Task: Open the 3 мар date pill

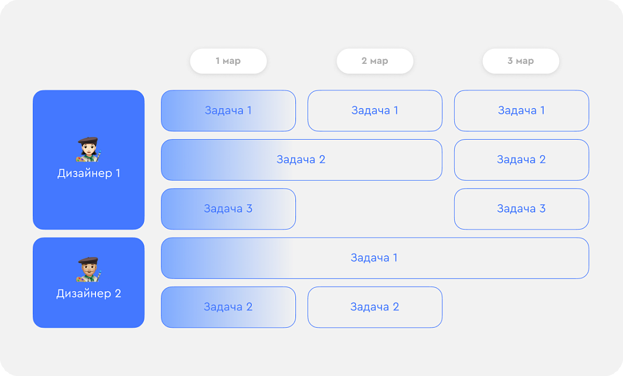Action: (x=521, y=61)
